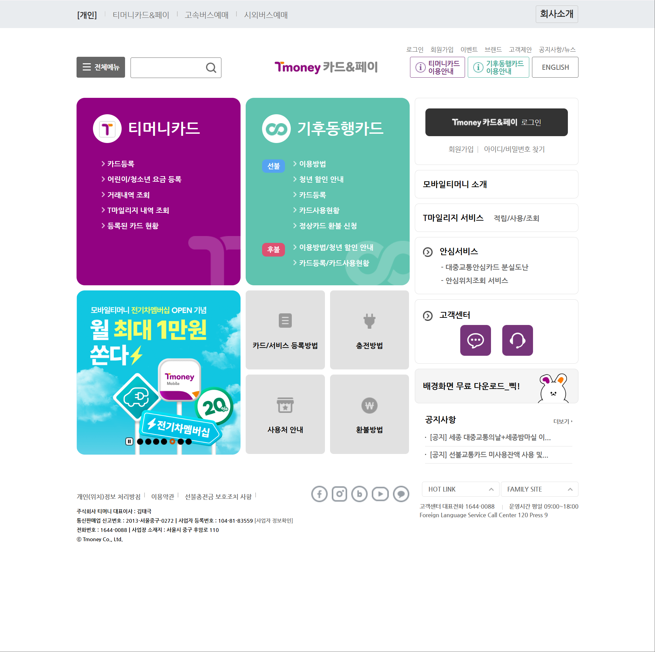The image size is (655, 652).
Task: Select [개인] in top bar
Action: 87,15
